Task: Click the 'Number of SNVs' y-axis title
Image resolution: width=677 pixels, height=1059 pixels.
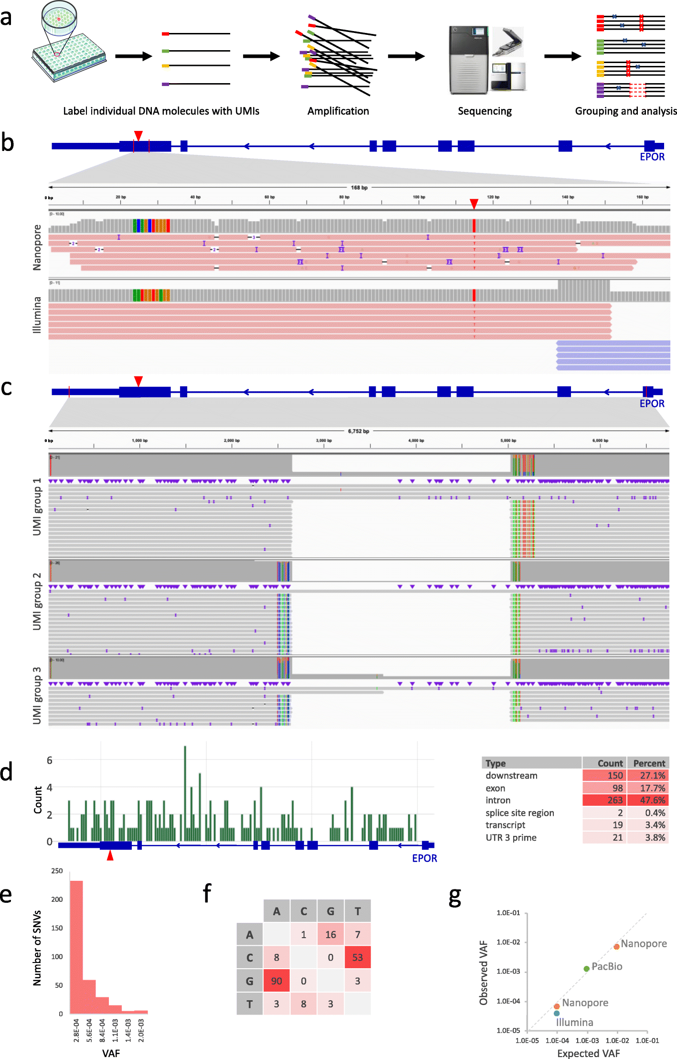Action: pos(37,948)
